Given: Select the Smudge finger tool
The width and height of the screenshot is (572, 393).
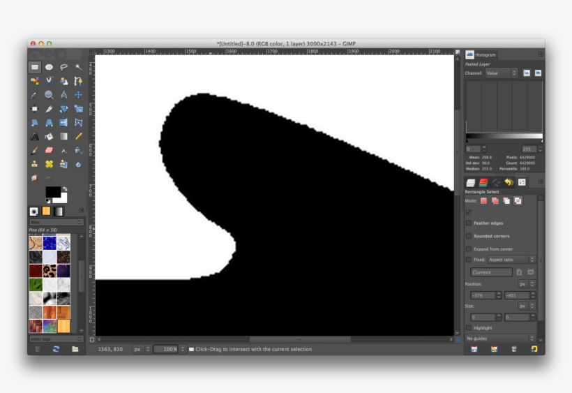Looking at the screenshot, I should (35, 178).
